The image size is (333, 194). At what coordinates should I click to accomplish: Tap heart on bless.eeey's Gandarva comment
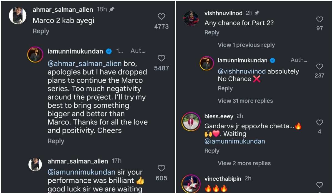click(x=320, y=122)
